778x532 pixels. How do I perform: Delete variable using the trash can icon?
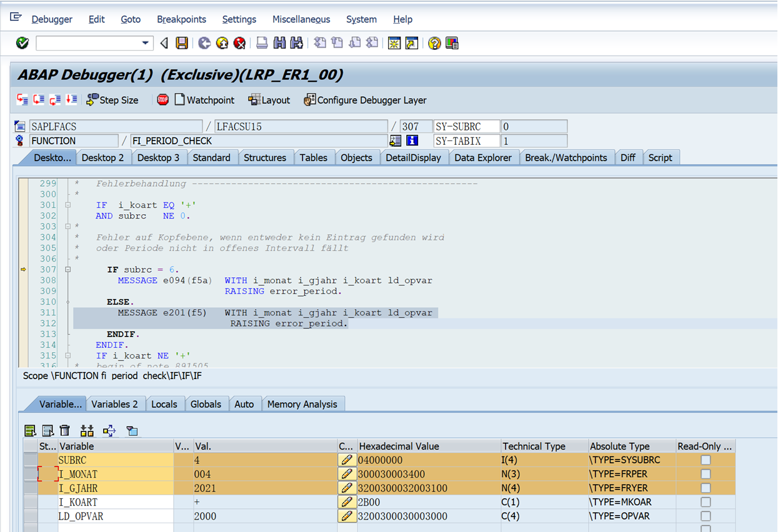pyautogui.click(x=65, y=430)
